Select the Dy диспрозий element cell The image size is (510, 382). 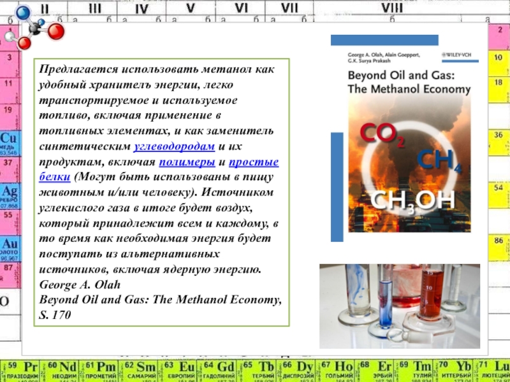coord(295,371)
